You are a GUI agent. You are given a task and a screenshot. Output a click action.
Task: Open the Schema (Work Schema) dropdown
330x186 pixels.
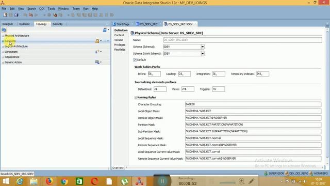[x=203, y=54]
